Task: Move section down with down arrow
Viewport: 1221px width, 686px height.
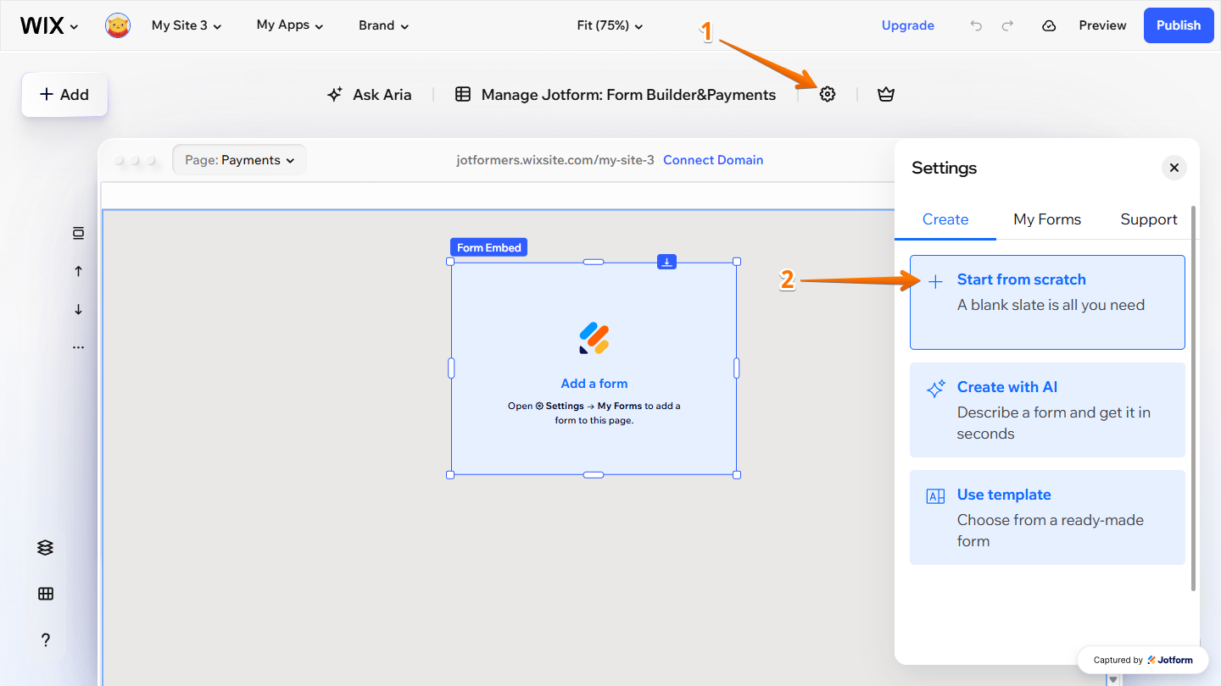Action: coord(78,309)
